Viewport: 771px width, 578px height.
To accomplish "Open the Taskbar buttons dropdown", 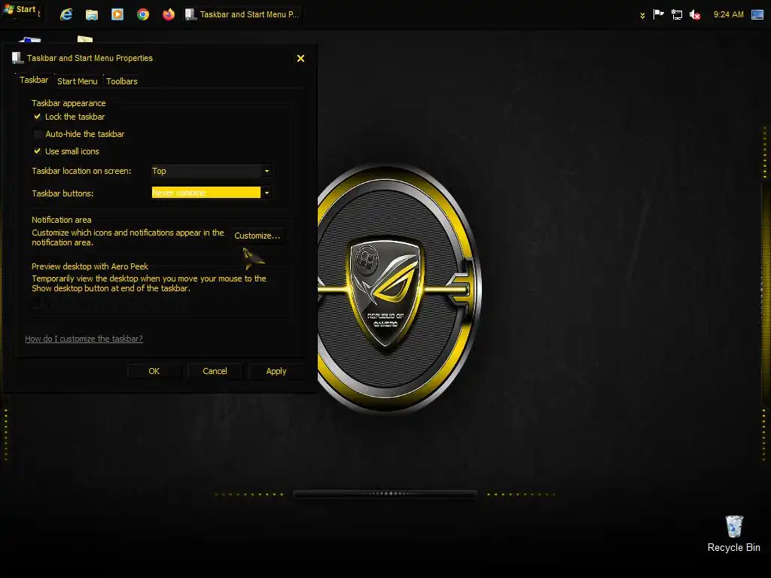I will [212, 193].
